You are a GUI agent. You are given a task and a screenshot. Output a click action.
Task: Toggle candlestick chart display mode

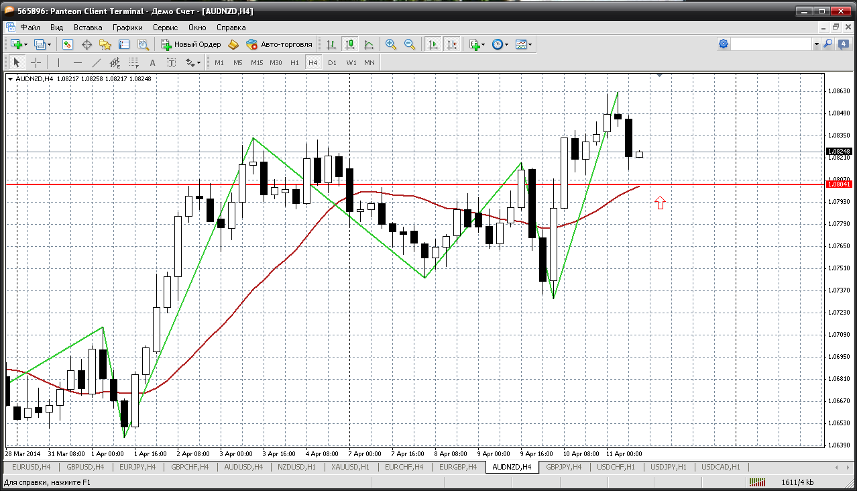point(349,44)
